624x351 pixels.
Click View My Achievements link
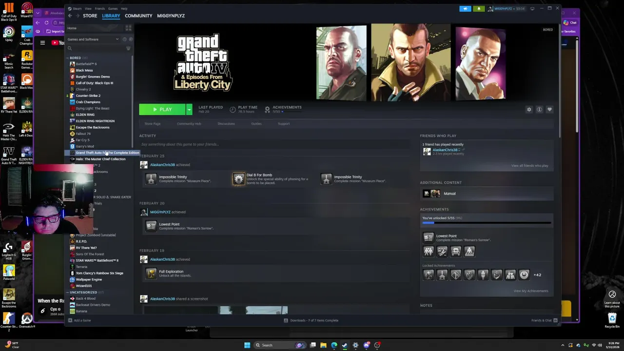[531, 291]
